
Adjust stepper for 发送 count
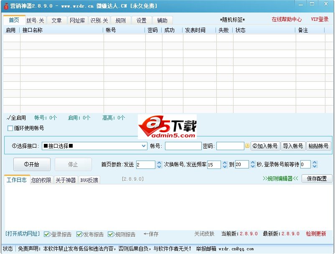pos(159,164)
